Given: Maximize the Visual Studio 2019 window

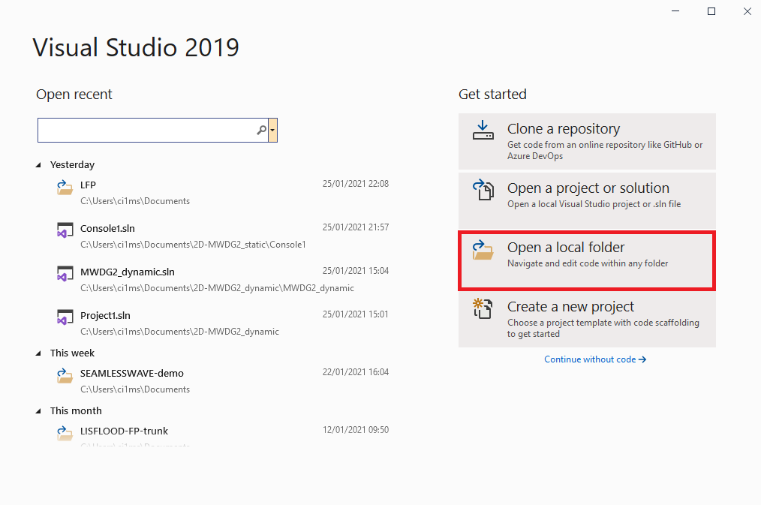Looking at the screenshot, I should [711, 11].
